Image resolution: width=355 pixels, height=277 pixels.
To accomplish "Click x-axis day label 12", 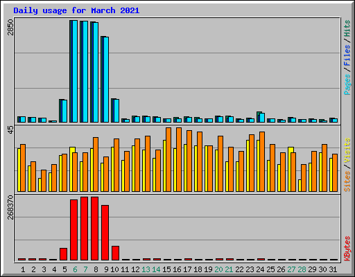I will coord(135,269).
